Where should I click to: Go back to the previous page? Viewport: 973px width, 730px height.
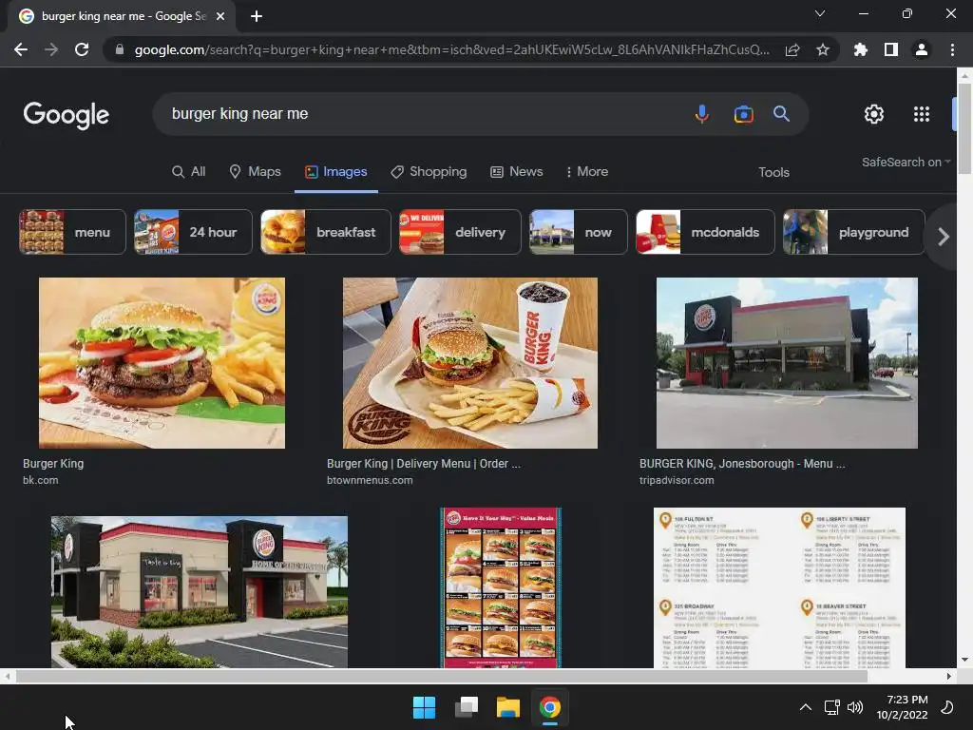tap(21, 49)
